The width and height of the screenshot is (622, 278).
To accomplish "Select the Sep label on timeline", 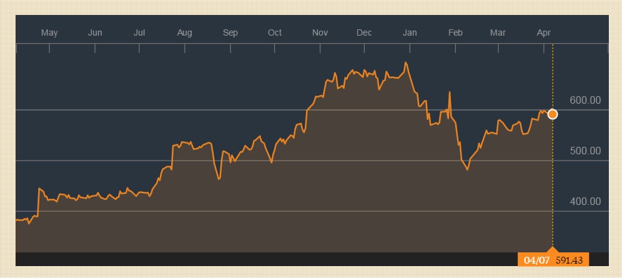I will pos(230,32).
